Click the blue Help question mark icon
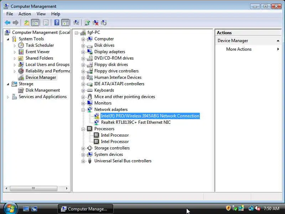 coord(57,23)
